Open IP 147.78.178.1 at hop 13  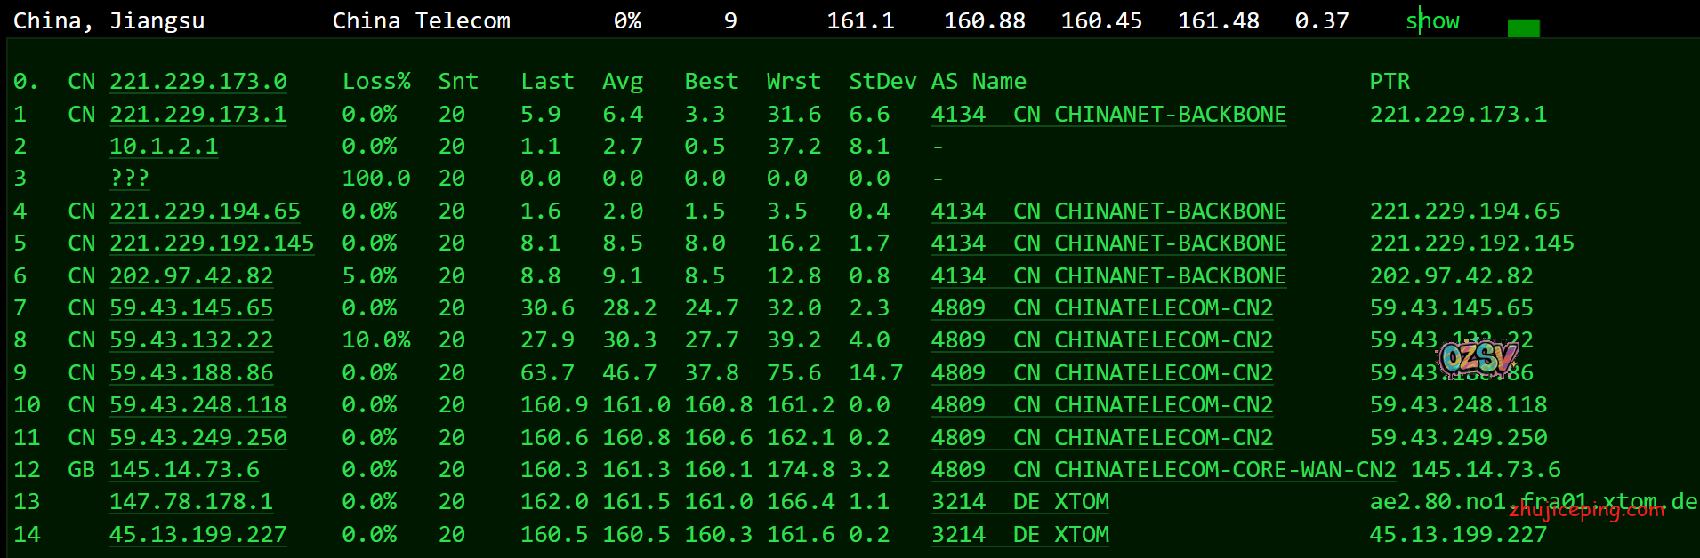click(191, 502)
